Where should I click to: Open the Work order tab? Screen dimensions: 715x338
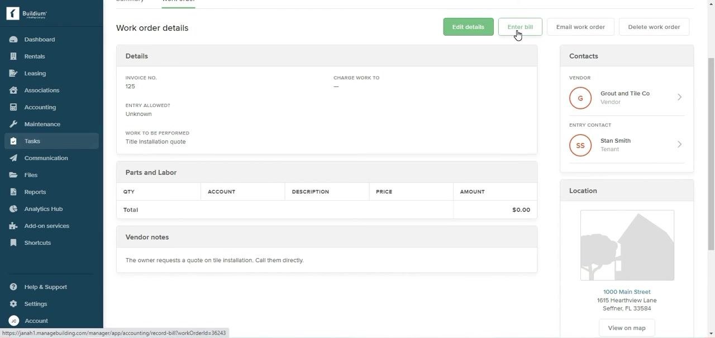(x=178, y=1)
